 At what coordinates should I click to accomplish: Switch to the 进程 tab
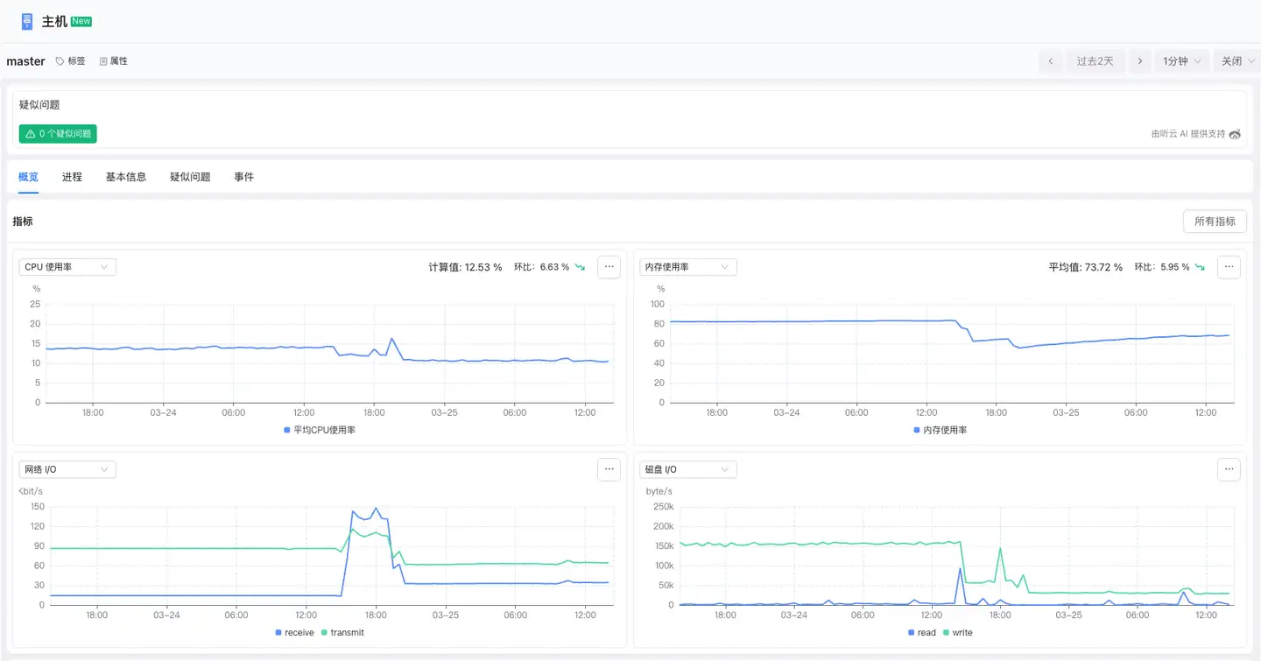(72, 177)
